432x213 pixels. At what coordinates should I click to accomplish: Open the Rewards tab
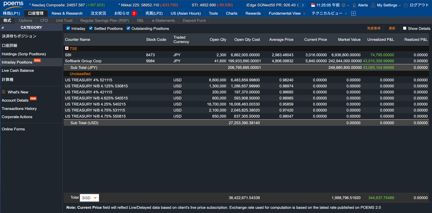[253, 13]
